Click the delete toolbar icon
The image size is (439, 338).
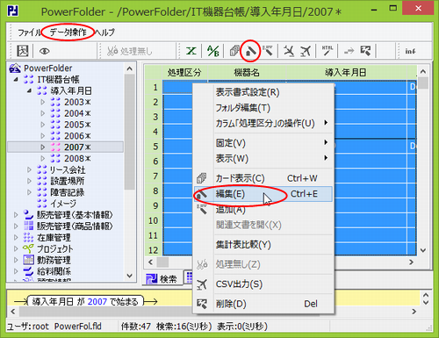pyautogui.click(x=365, y=51)
